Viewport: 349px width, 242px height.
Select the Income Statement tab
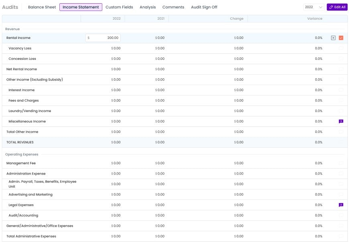(81, 7)
